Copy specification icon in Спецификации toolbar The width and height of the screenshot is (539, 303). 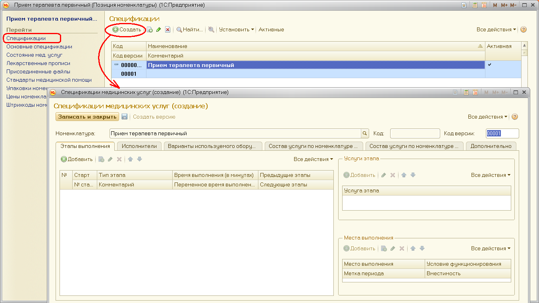(x=150, y=29)
